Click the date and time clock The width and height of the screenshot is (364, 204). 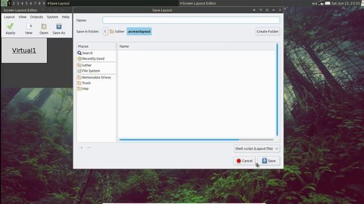coord(345,3)
